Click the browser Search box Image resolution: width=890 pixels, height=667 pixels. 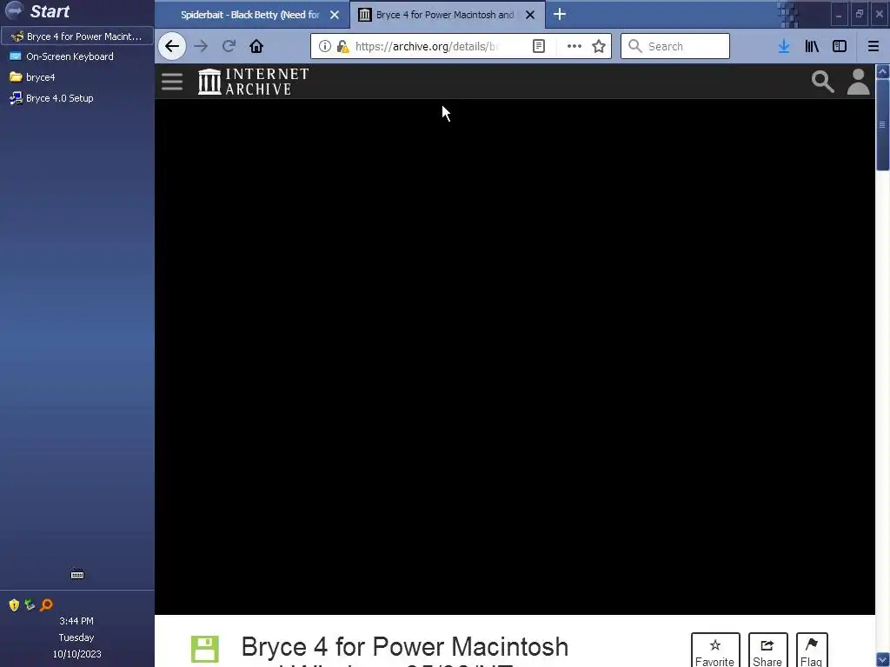[674, 47]
